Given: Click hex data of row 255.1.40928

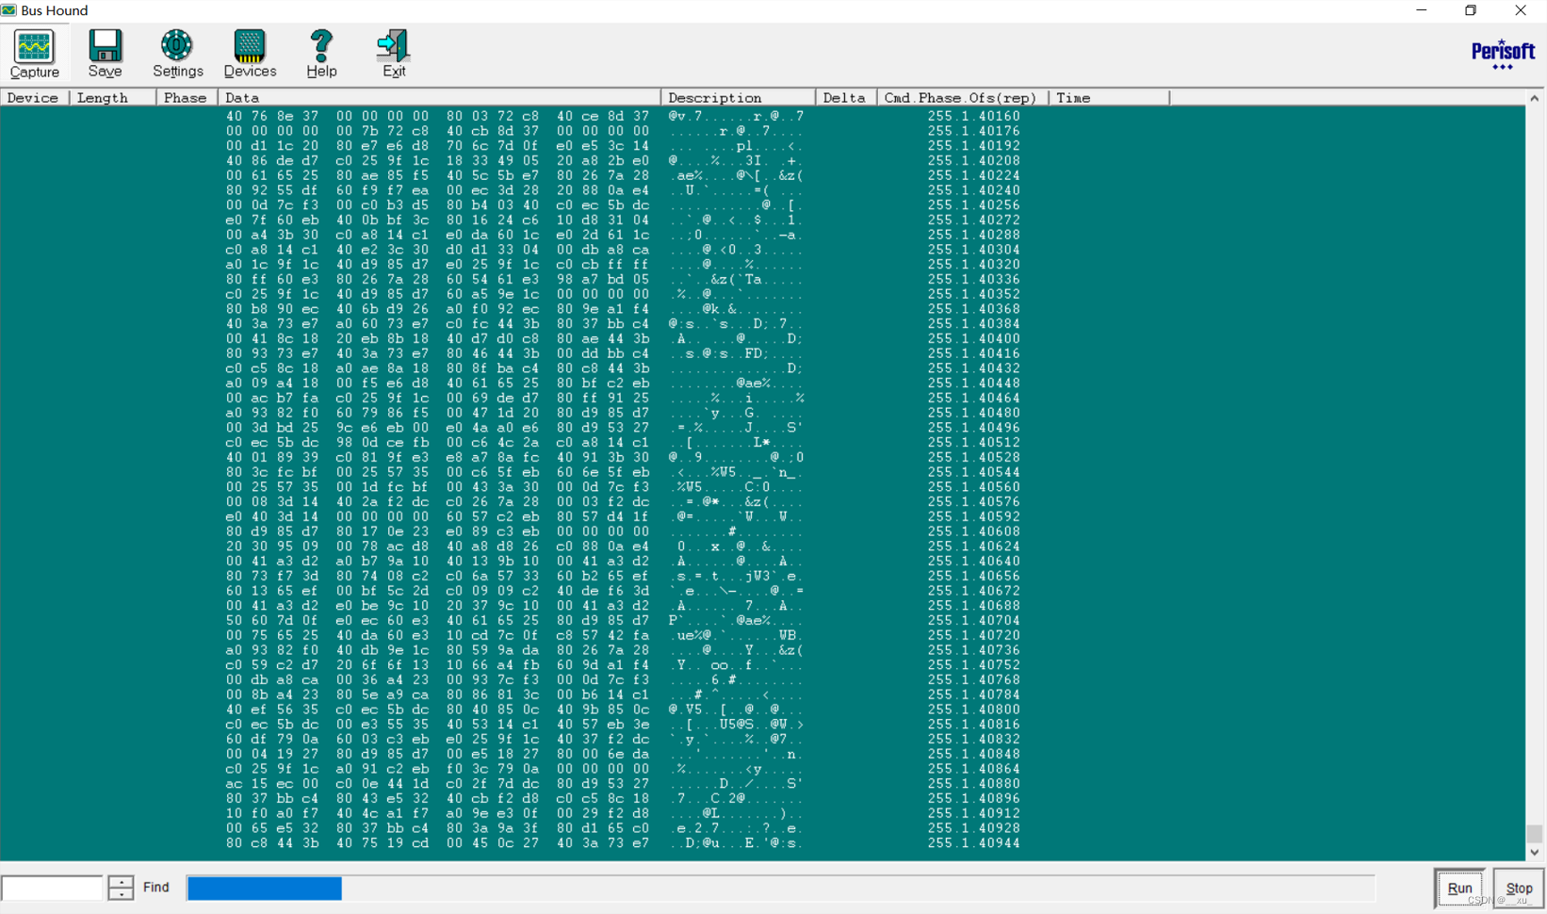Looking at the screenshot, I should tap(438, 828).
